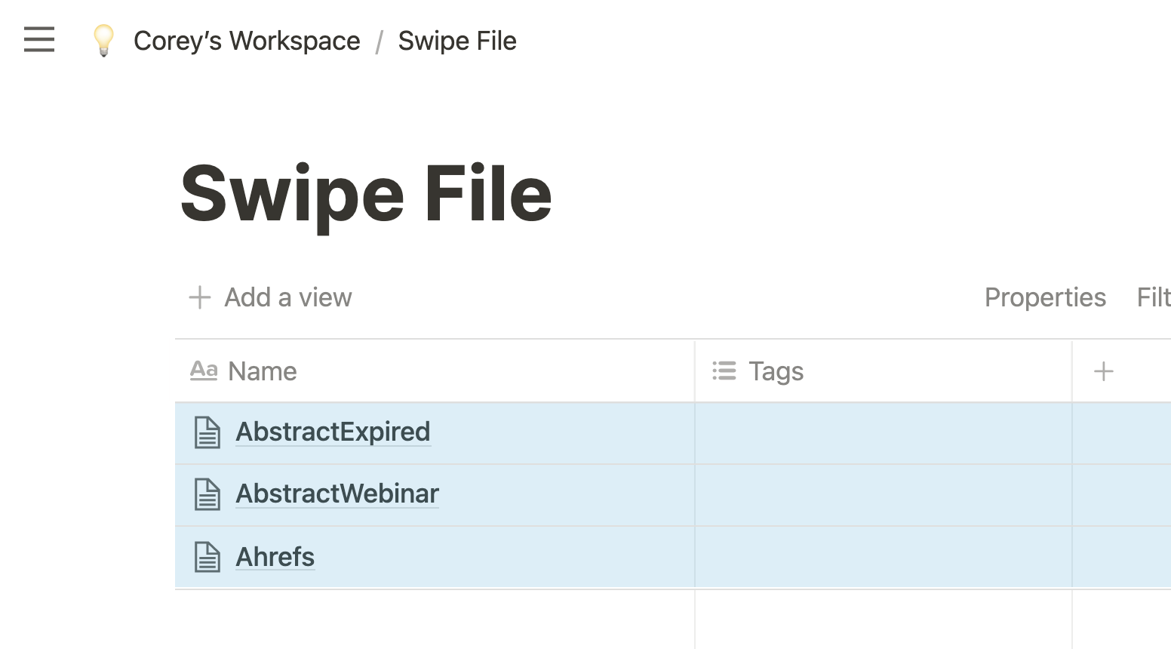Click the document icon beside Ahrefs
Image resolution: width=1171 pixels, height=649 pixels.
coord(207,557)
